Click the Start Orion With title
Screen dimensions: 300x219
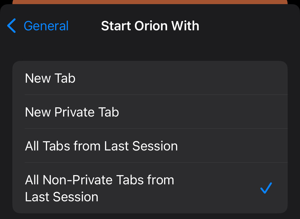pos(150,26)
